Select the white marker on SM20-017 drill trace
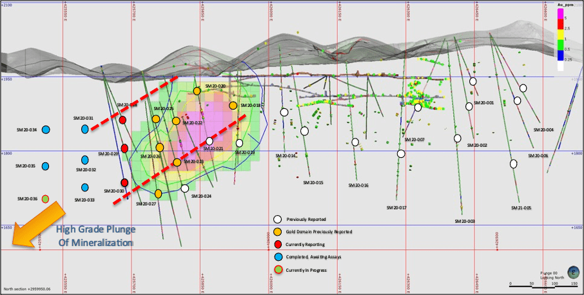 401,154
